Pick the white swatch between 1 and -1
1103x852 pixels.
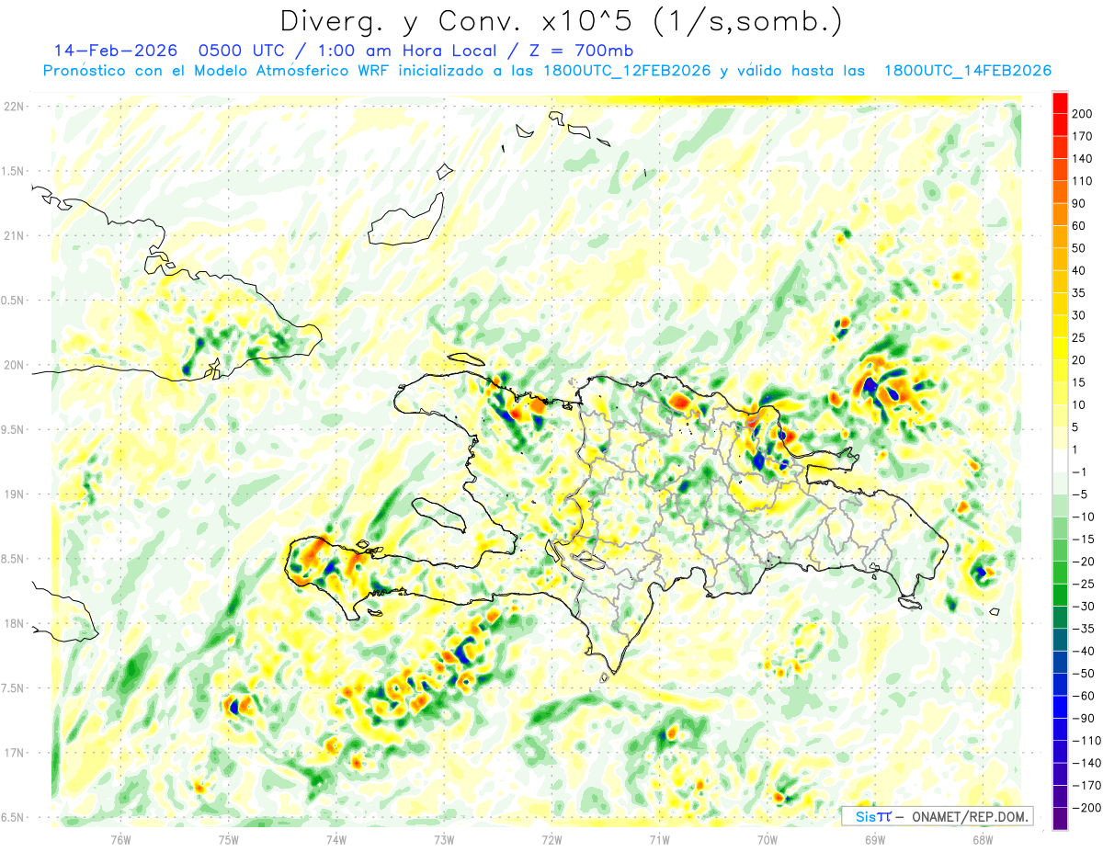[x=1060, y=460]
